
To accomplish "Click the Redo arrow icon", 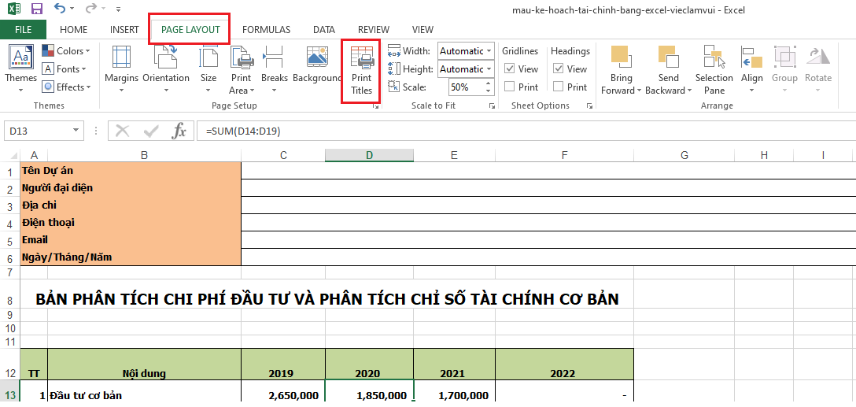I will 90,9.
